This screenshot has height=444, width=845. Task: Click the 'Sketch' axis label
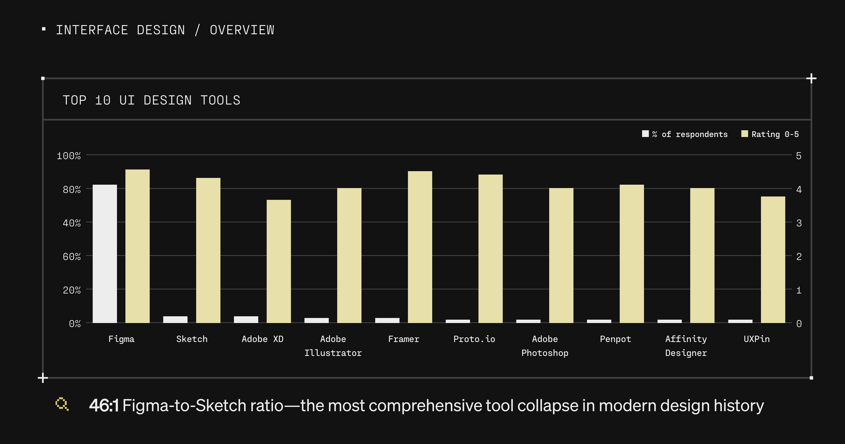(192, 339)
